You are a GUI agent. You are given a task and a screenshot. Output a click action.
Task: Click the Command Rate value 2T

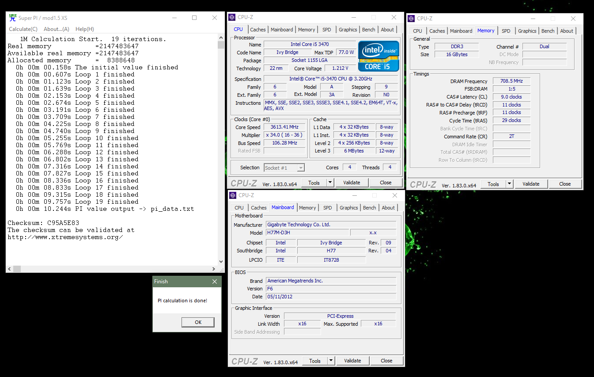click(x=511, y=136)
